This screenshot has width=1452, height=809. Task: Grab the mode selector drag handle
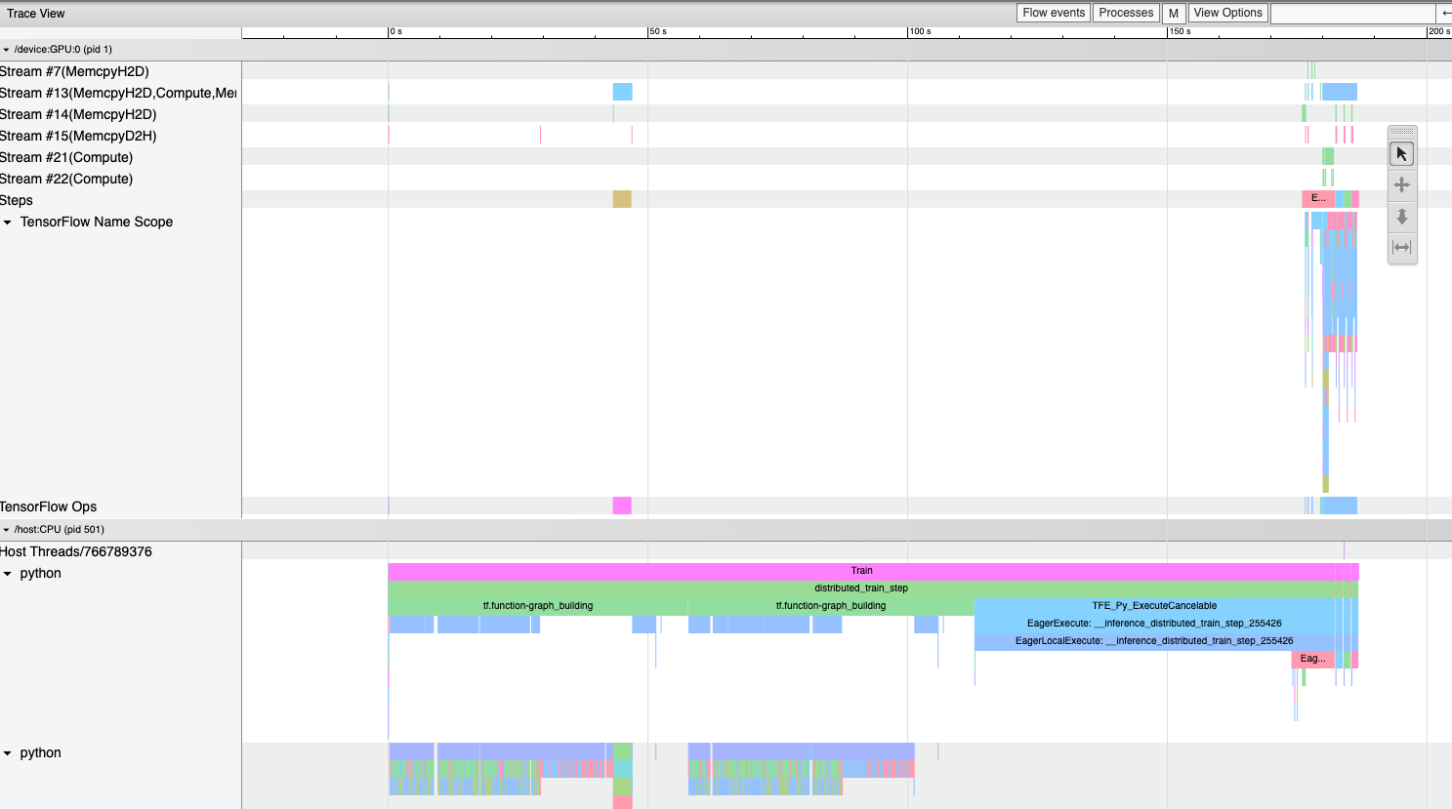click(1401, 132)
